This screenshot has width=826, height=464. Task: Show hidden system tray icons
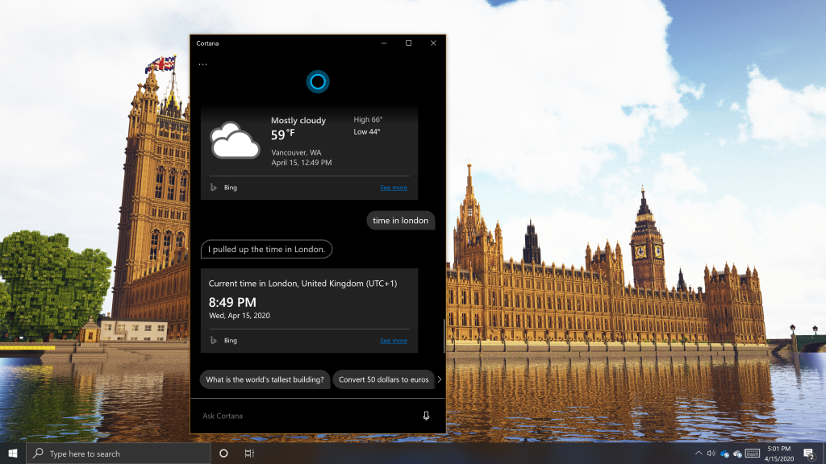[699, 454]
